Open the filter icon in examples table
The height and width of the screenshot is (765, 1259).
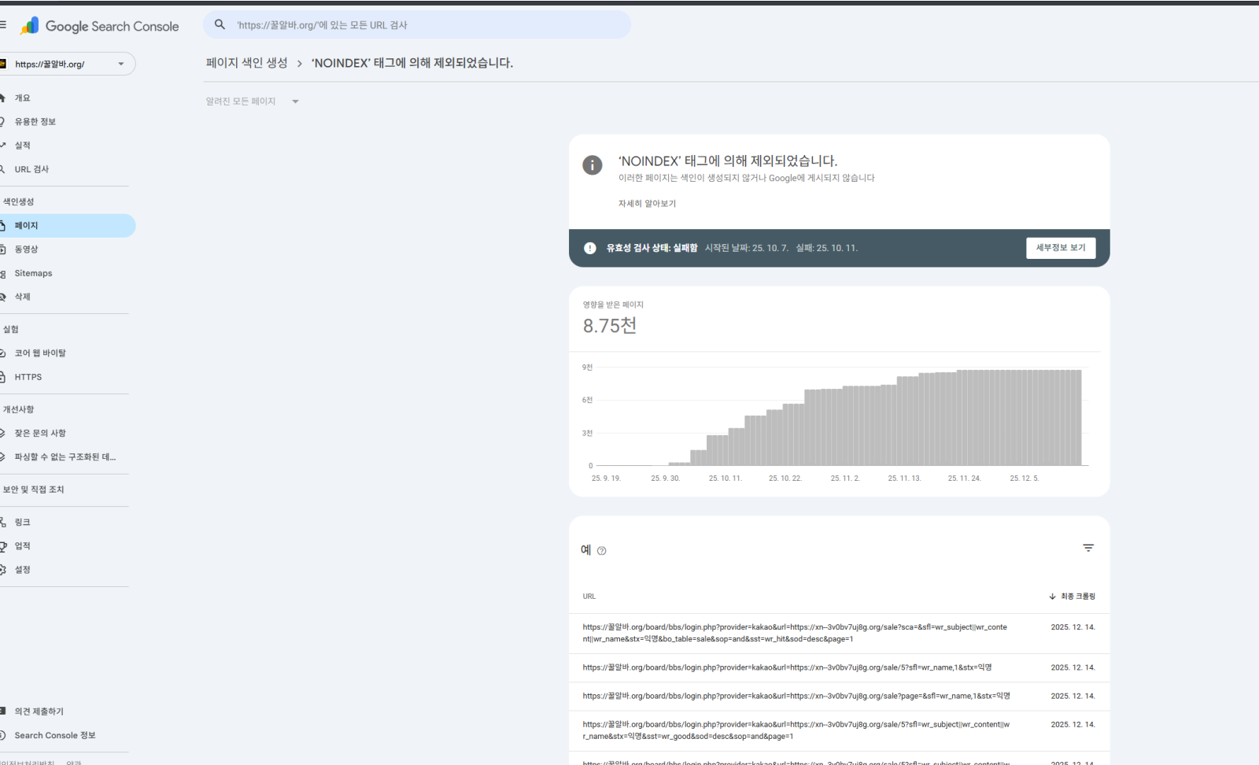[x=1088, y=548]
